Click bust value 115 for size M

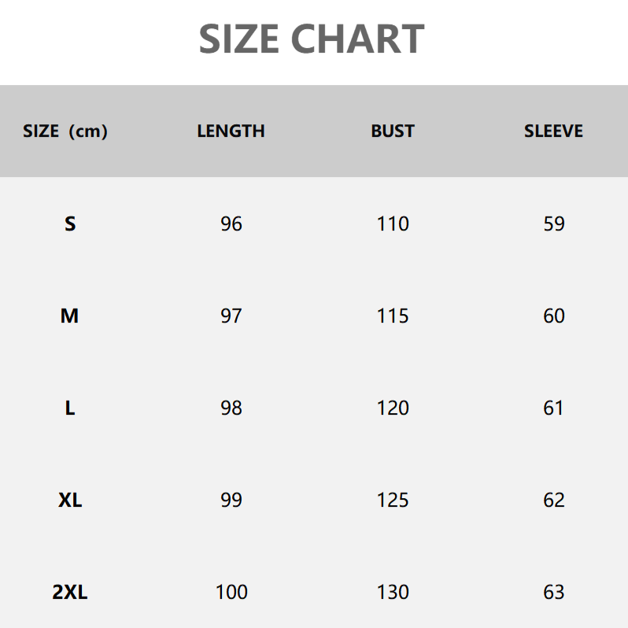pos(393,316)
